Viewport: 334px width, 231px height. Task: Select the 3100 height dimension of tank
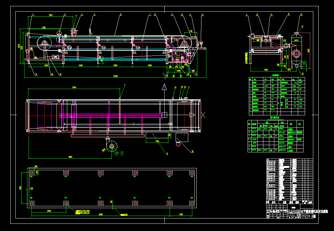pos(309,50)
